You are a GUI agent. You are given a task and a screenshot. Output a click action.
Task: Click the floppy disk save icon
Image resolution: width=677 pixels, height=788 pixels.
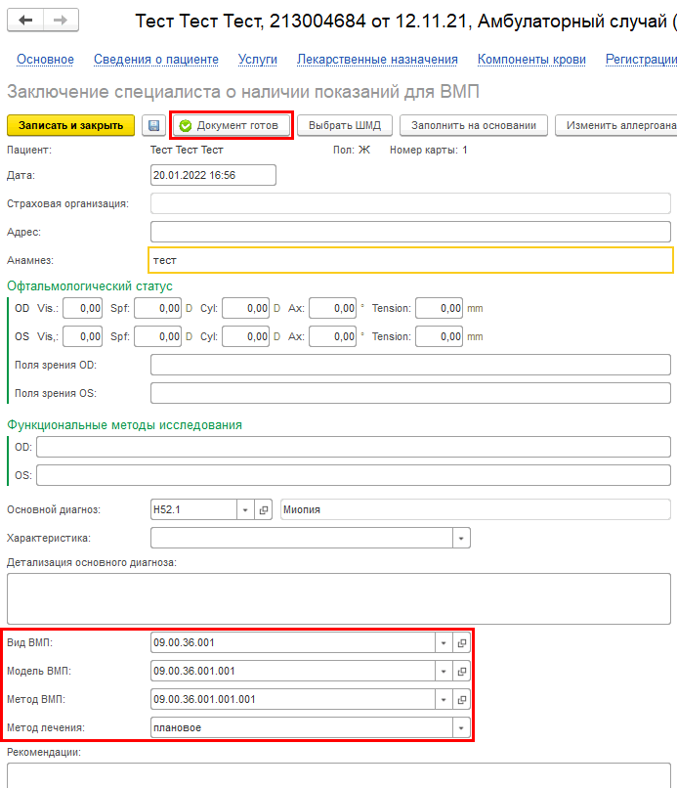click(153, 125)
